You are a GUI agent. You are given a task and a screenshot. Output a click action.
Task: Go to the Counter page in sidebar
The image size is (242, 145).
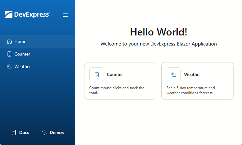pos(38,54)
